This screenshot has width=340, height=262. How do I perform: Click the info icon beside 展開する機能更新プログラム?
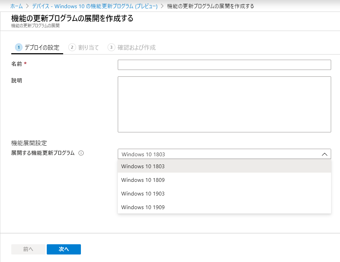pos(81,153)
